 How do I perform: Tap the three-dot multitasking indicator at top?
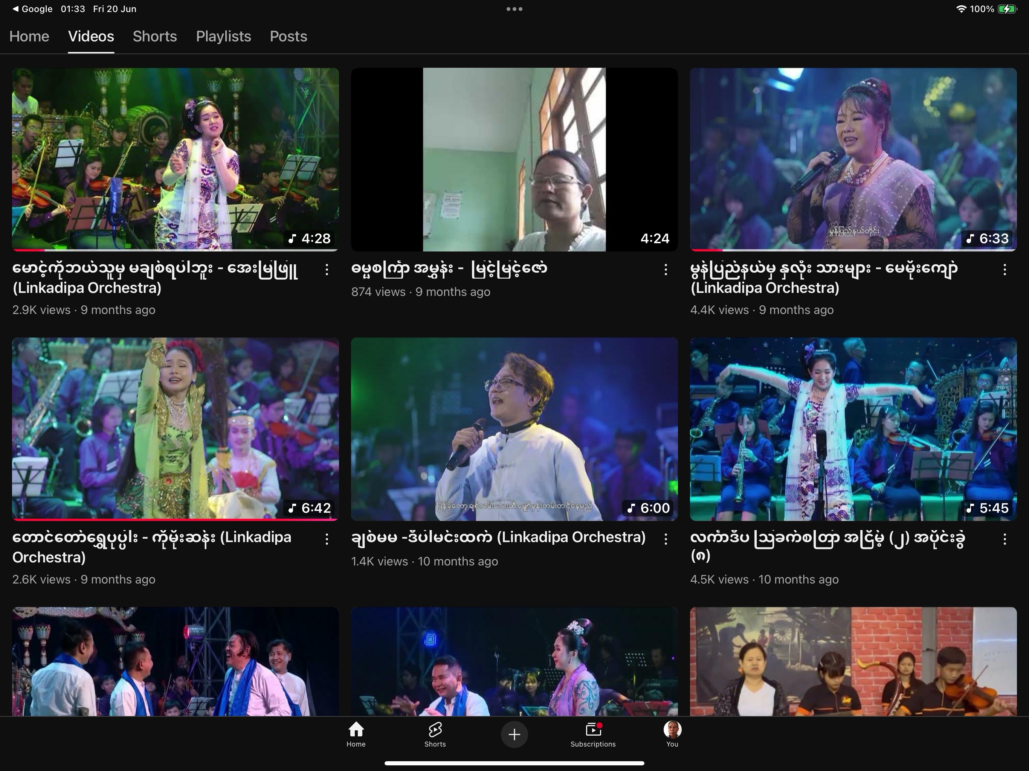tap(514, 9)
